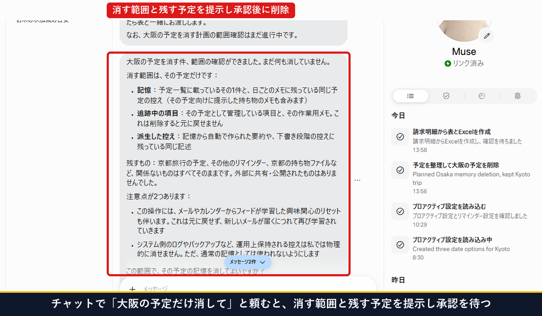
Task: Click the 13:56 timestamp
Action: click(420, 191)
